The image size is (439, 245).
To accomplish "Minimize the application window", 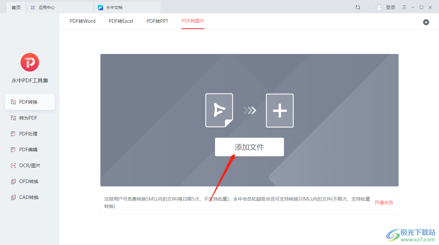I will (x=413, y=7).
